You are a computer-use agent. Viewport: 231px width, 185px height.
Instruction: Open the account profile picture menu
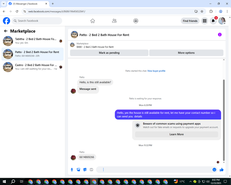(x=222, y=21)
